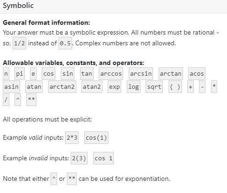This screenshot has width=227, height=193.
Task: Select the 'tan' function token
Action: tap(87, 73)
